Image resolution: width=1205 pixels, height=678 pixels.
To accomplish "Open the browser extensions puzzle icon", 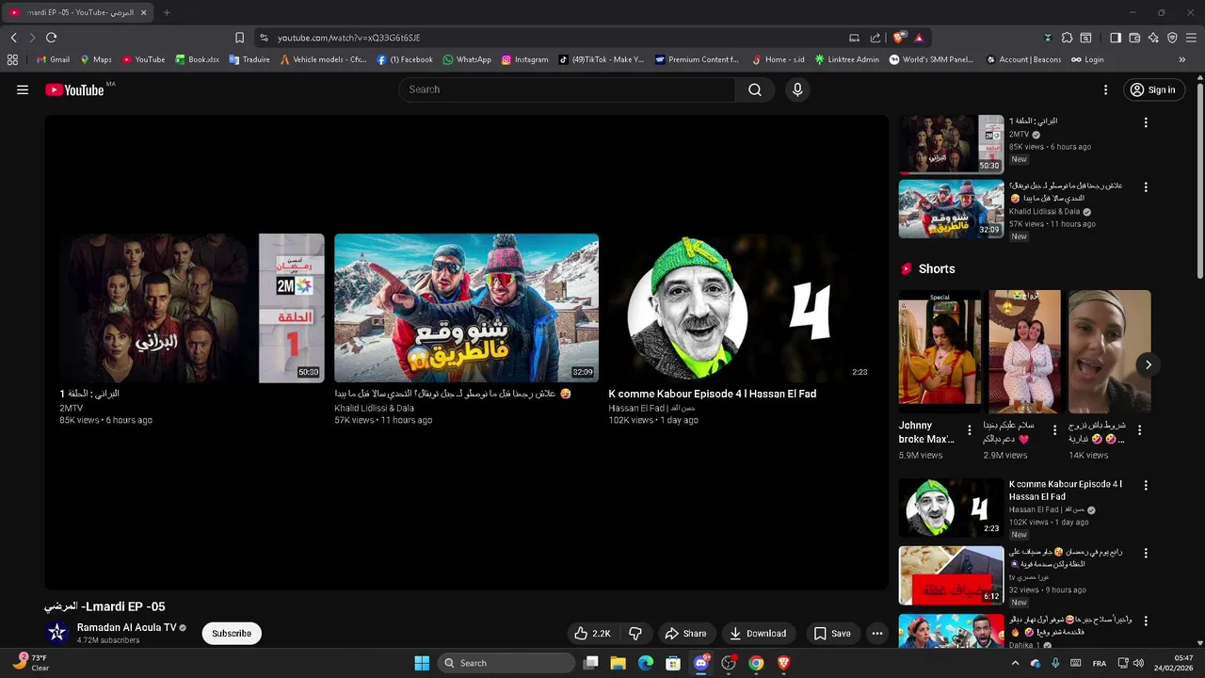I will (x=1067, y=38).
